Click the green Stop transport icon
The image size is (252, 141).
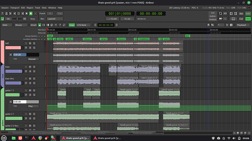[x=31, y=13]
